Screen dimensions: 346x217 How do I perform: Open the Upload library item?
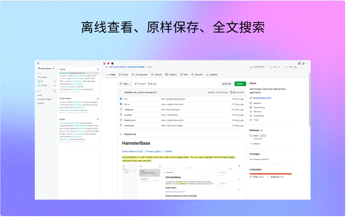click(x=42, y=77)
